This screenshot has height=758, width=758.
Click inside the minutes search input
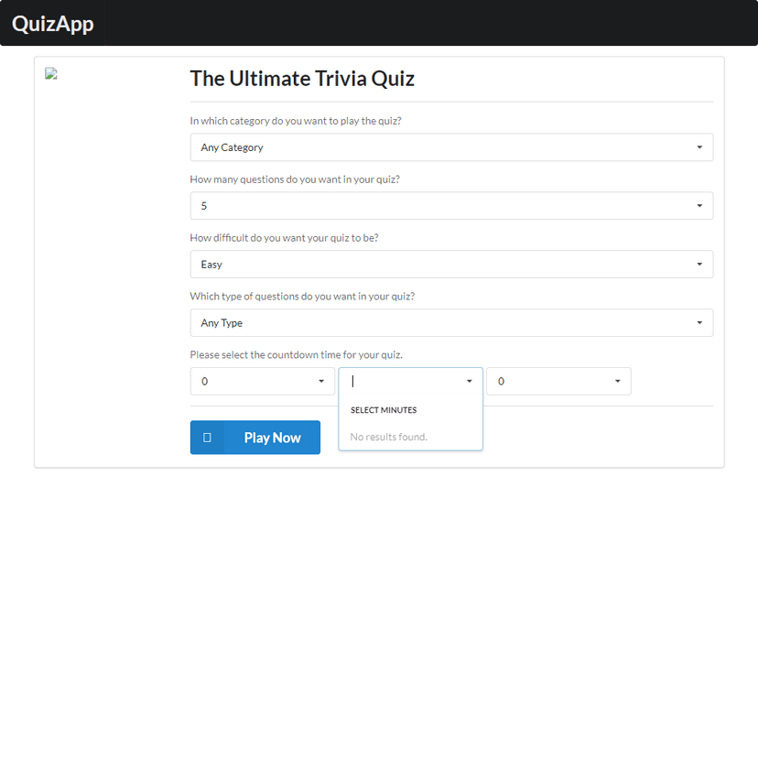[x=403, y=381]
